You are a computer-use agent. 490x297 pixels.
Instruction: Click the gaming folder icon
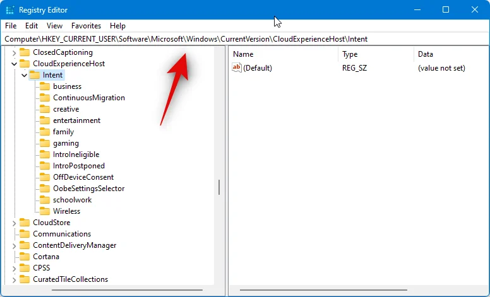click(45, 143)
